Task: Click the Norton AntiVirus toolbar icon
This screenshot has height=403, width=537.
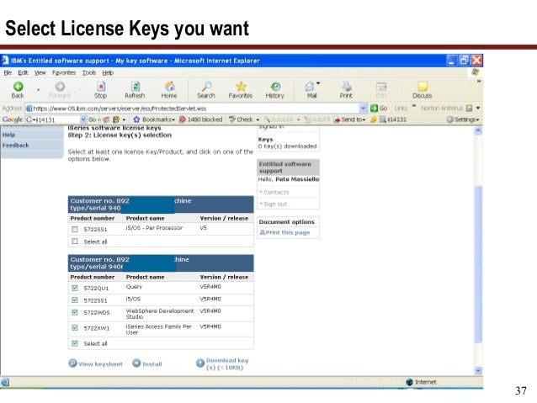Action: coord(469,109)
